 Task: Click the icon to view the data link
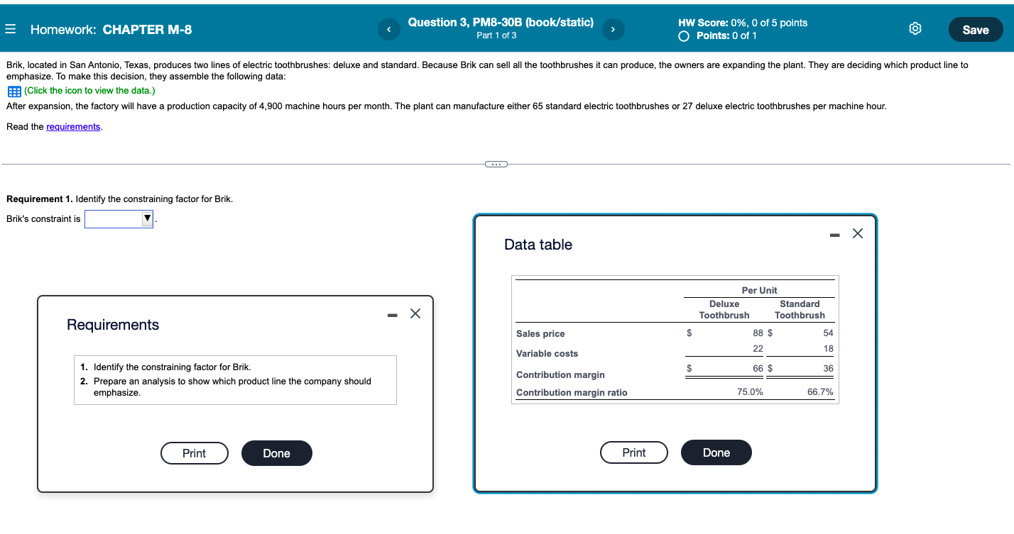pyautogui.click(x=89, y=91)
